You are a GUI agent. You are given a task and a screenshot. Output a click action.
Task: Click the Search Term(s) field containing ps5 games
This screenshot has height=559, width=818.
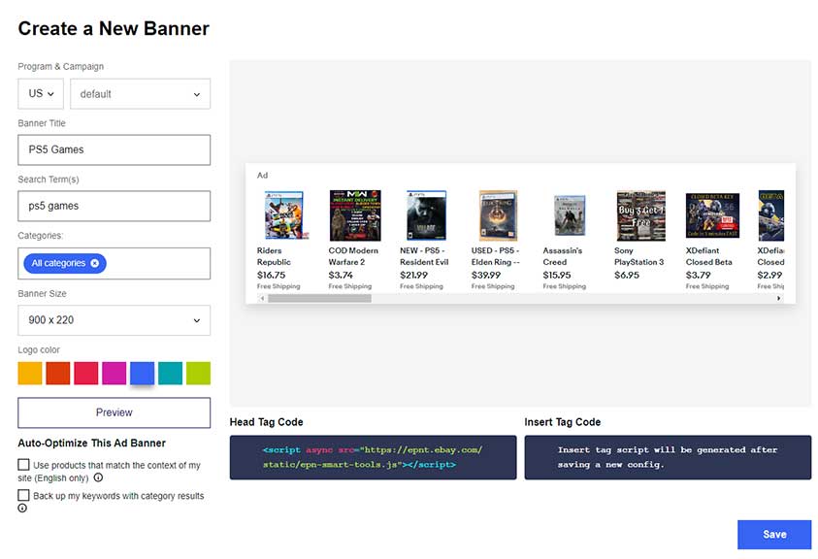115,206
